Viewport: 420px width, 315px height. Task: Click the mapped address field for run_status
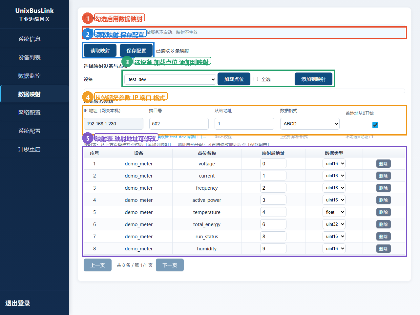pyautogui.click(x=273, y=236)
